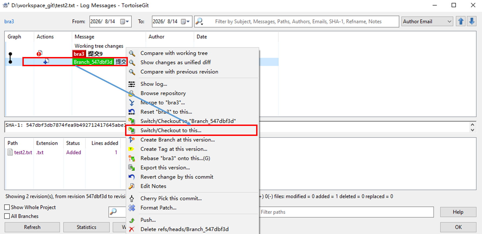482x234 pixels.
Task: Open the Statistics button
Action: pyautogui.click(x=86, y=227)
